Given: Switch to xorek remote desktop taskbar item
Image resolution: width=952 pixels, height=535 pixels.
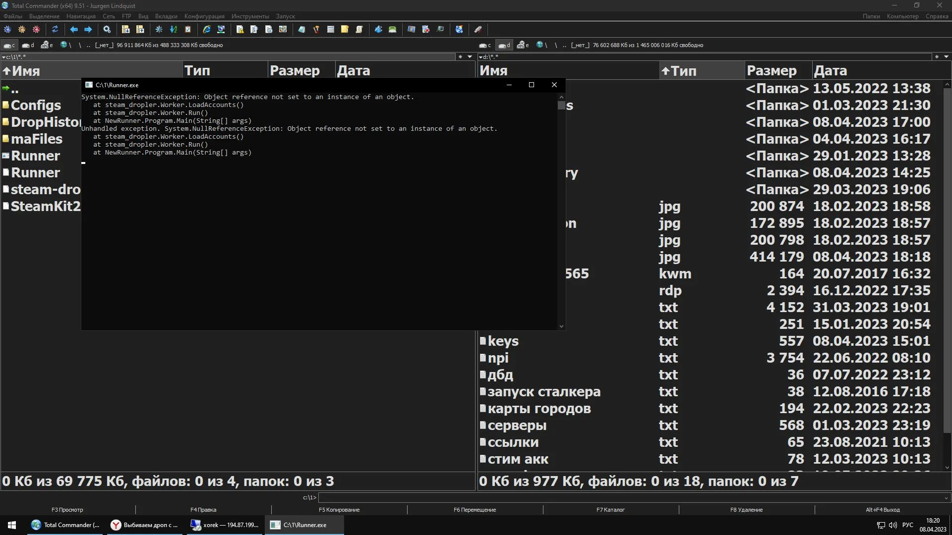Looking at the screenshot, I should tap(225, 525).
